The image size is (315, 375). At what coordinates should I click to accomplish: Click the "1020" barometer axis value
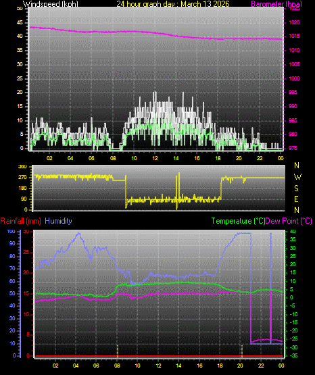point(294,22)
